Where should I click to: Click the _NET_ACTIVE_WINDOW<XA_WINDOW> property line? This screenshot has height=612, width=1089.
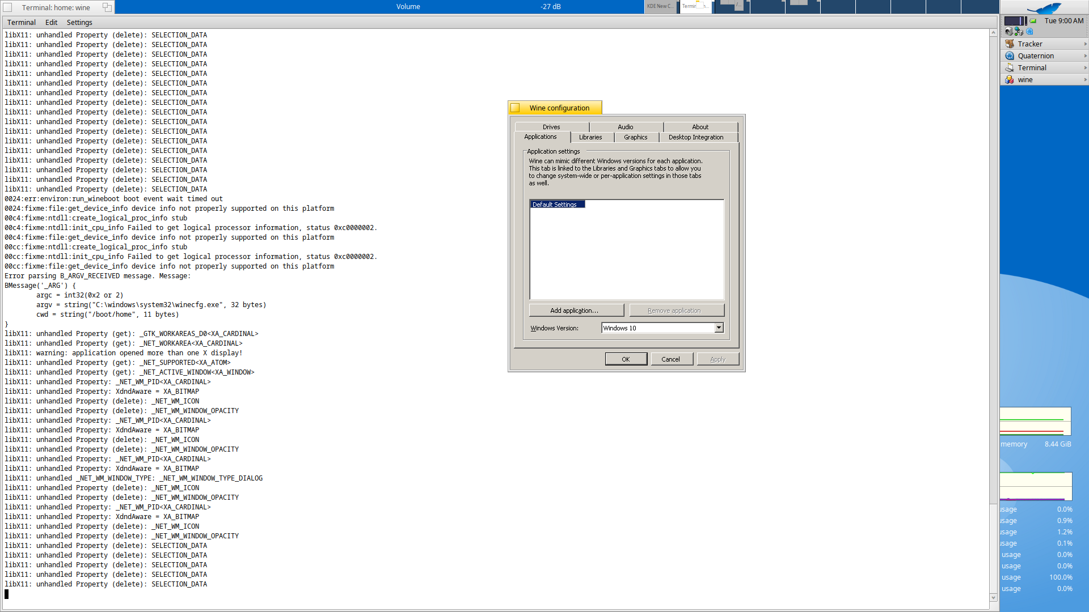coord(129,372)
